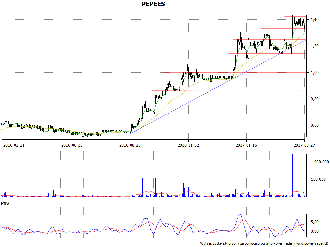This screenshot has height=247, width=330.
Task: Select the 2017-03-27 date label
Action: click(304, 145)
